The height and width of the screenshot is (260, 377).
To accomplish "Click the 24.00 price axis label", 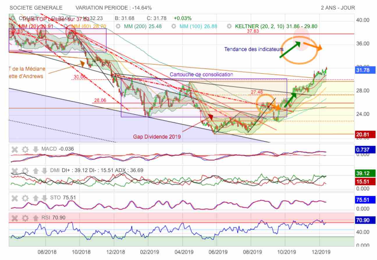I will (363, 114).
